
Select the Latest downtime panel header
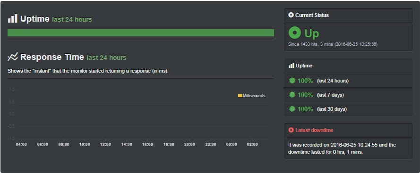[348, 131]
